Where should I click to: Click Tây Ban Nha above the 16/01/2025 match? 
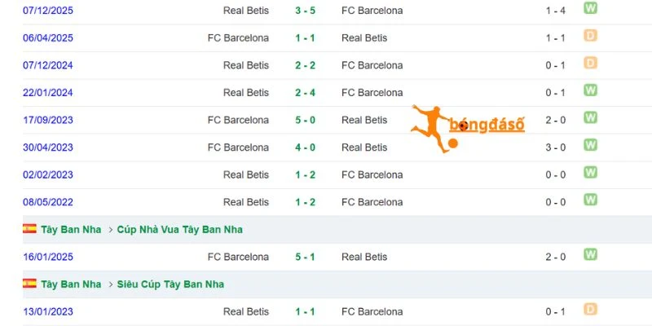(x=71, y=230)
